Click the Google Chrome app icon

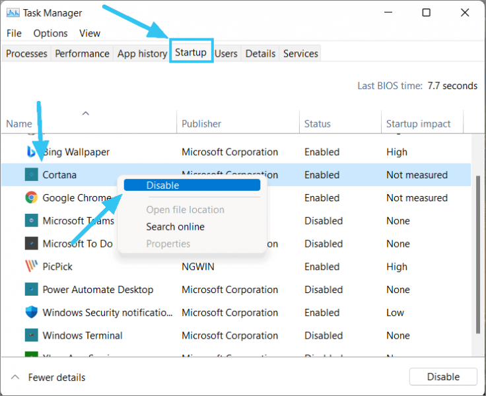click(31, 197)
